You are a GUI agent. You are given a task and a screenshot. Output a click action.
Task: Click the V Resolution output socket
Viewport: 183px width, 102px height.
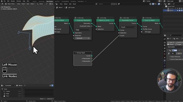click(92, 61)
